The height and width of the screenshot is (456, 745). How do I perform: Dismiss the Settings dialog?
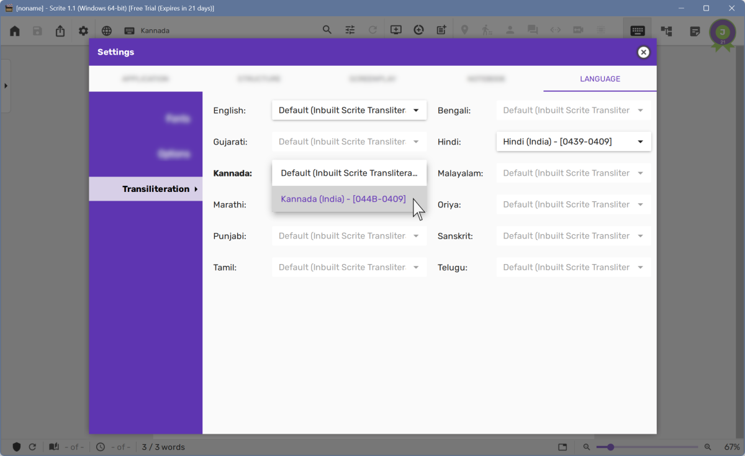(x=643, y=52)
